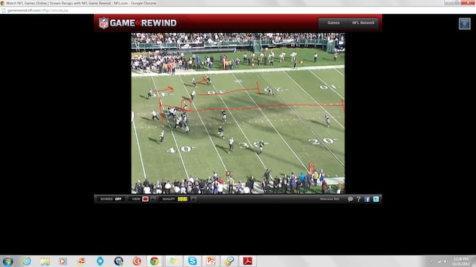Click the Welcome user text
The width and height of the screenshot is (476, 267).
tap(329, 199)
